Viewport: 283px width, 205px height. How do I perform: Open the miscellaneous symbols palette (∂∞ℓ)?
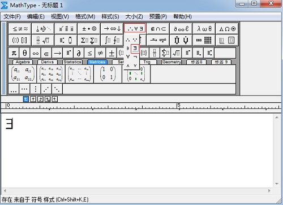(181, 29)
